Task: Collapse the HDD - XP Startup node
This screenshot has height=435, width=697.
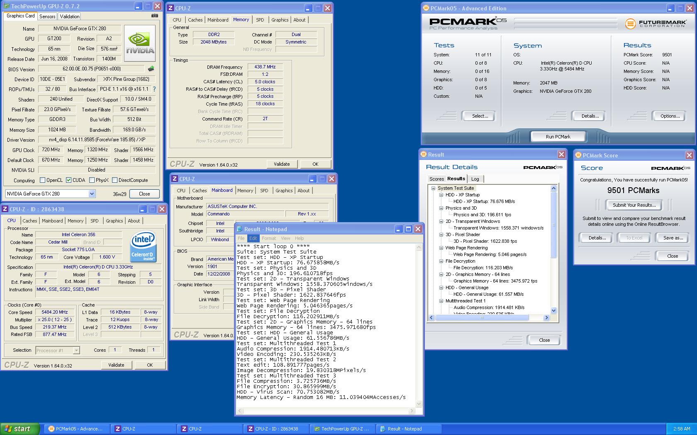Action: (441, 195)
